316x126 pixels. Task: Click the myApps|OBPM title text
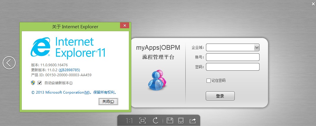(x=158, y=48)
